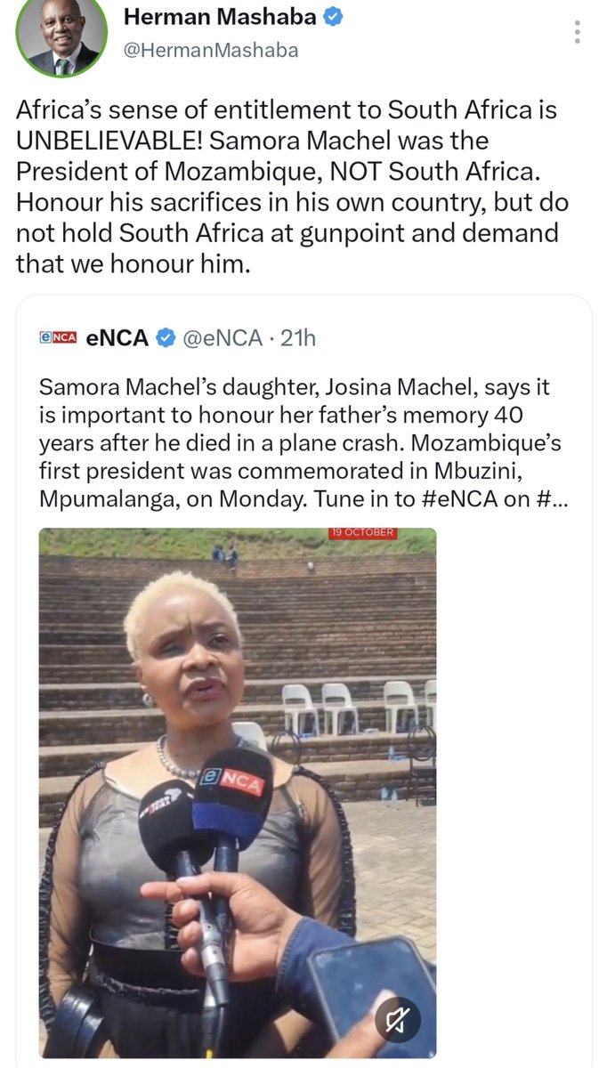This screenshot has width=615, height=1068.
Task: Play the Josina Machel interview video
Action: coord(238,793)
